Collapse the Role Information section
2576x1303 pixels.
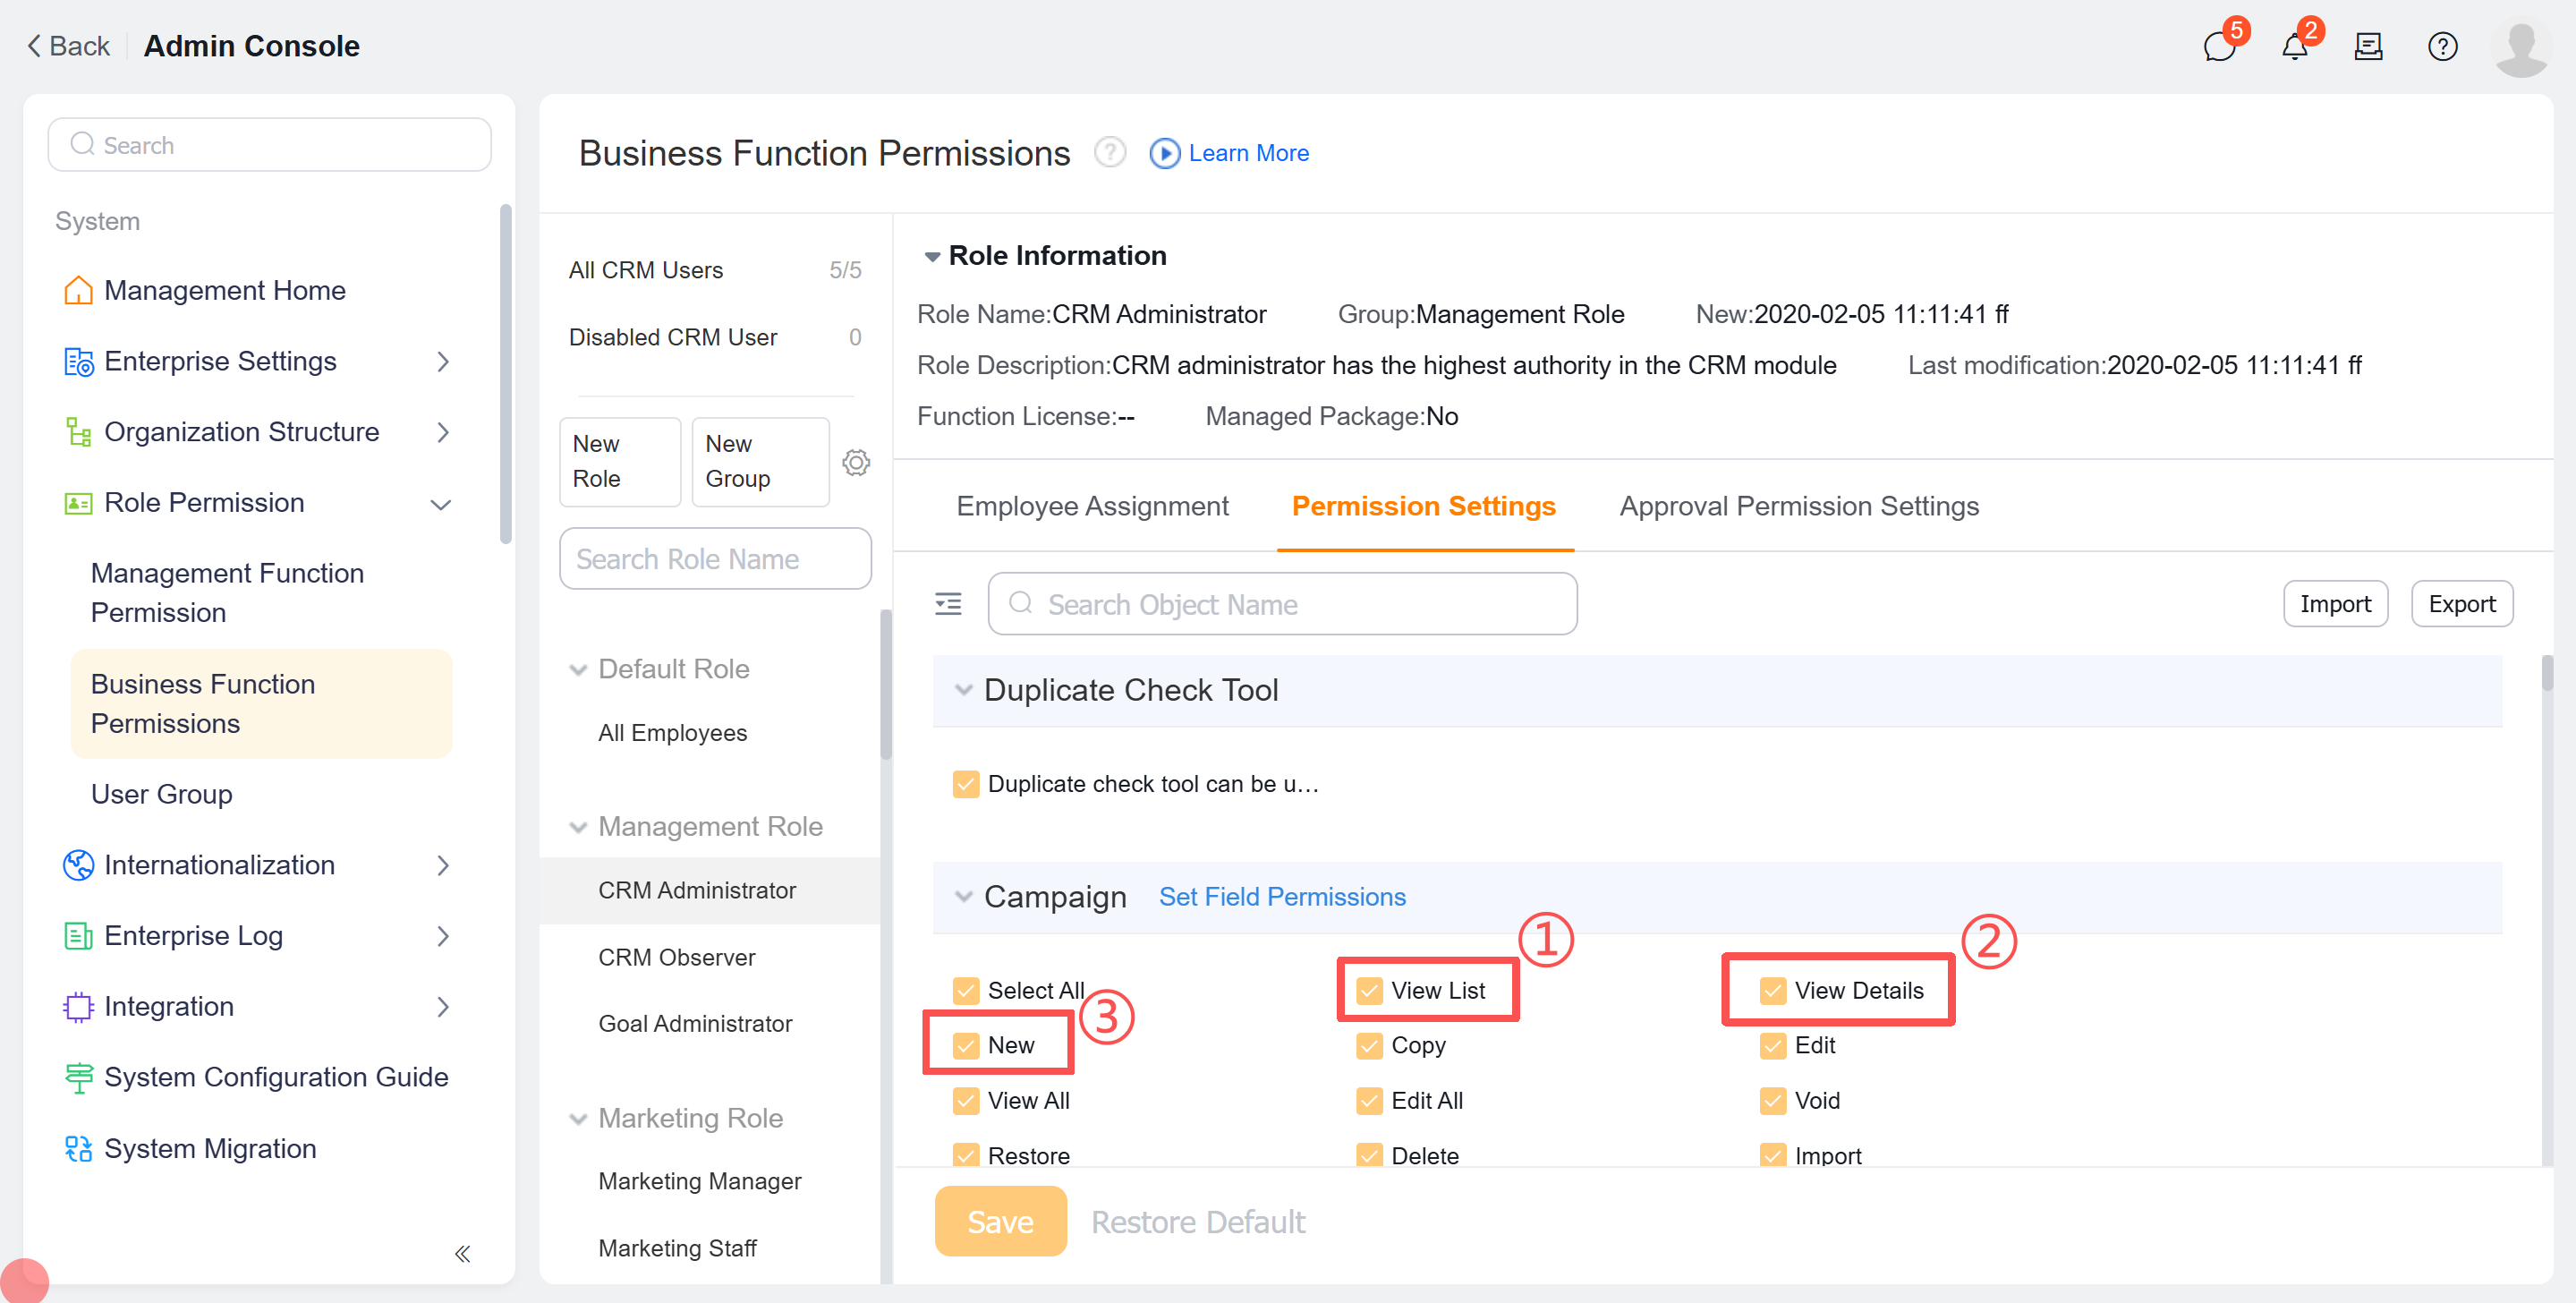932,255
